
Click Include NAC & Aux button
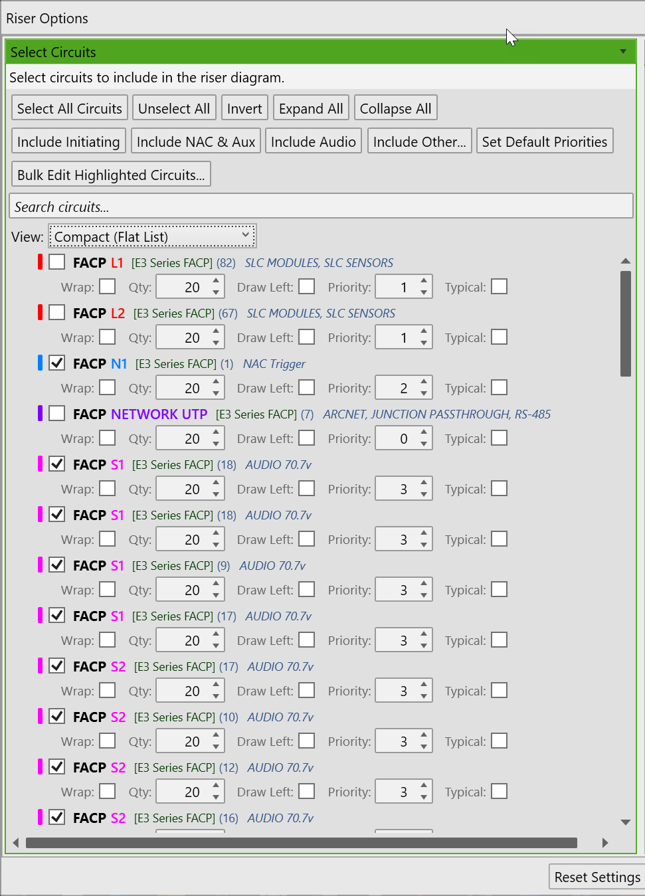pos(196,141)
